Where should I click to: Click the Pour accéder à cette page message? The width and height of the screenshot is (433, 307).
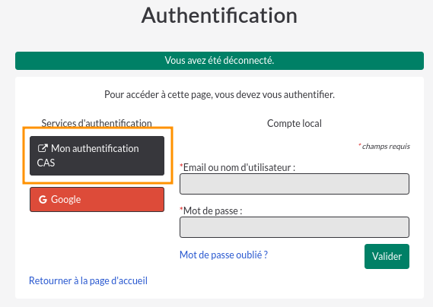click(219, 95)
